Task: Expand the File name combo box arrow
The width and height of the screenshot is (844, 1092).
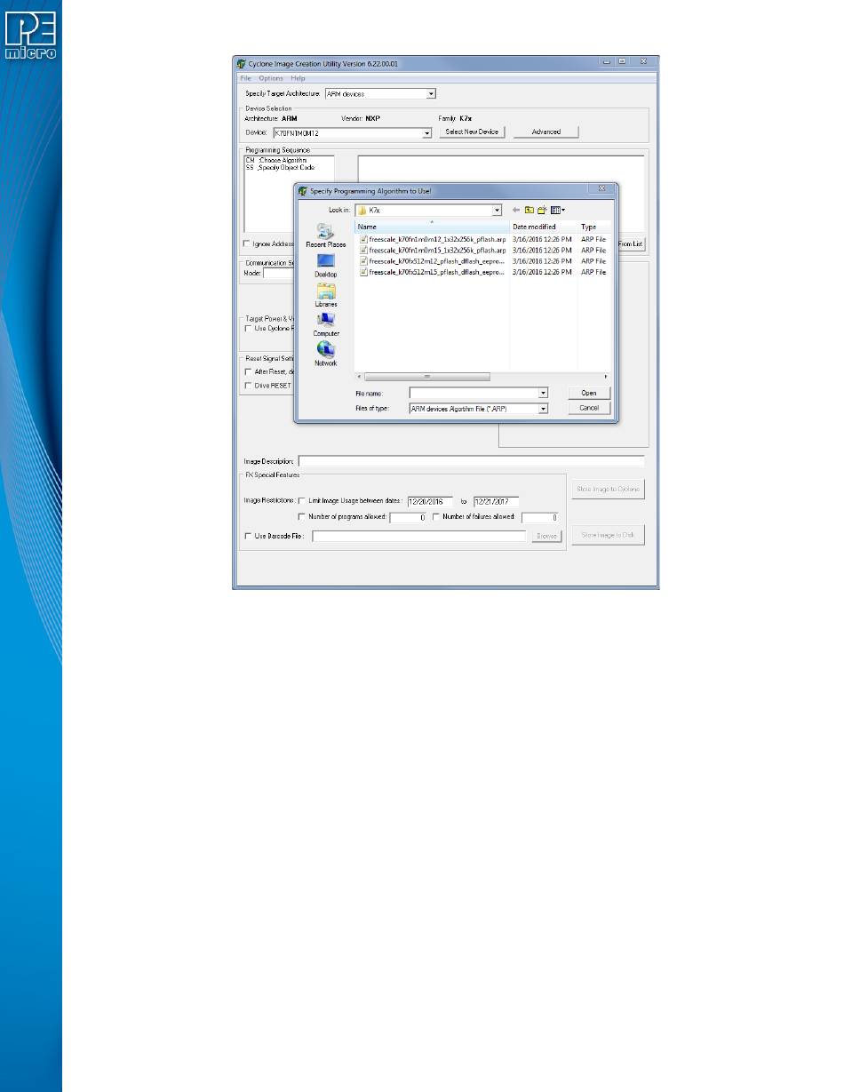Action: click(543, 393)
